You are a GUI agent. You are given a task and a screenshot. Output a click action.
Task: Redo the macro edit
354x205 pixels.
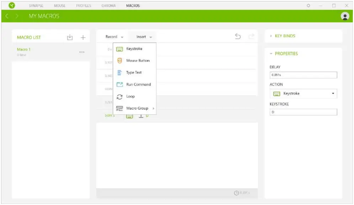click(x=251, y=36)
